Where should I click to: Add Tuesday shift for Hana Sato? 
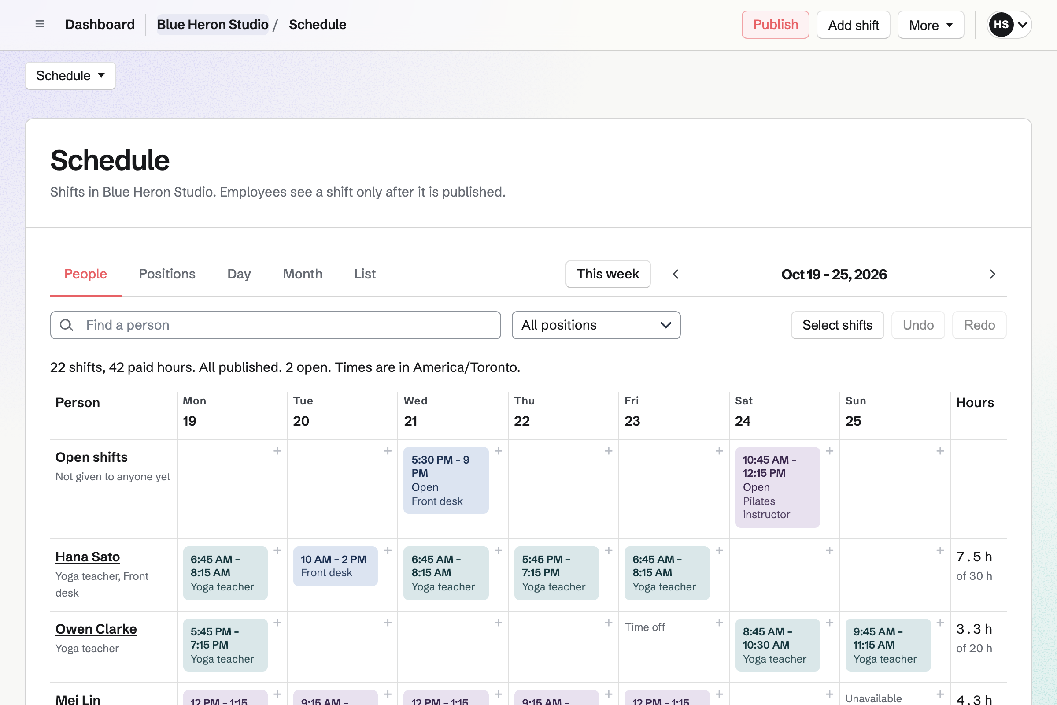388,551
